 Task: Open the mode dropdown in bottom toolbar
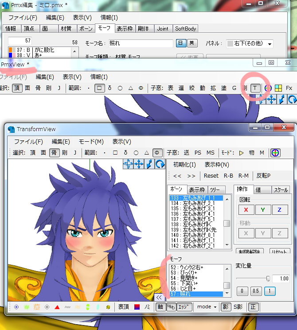pyautogui.click(x=207, y=307)
